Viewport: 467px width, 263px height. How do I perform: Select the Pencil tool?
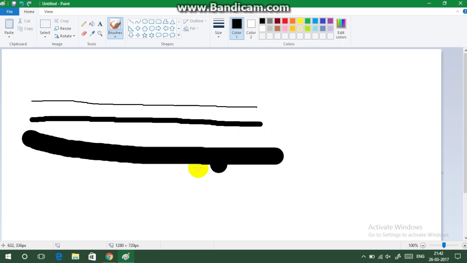[x=84, y=24]
